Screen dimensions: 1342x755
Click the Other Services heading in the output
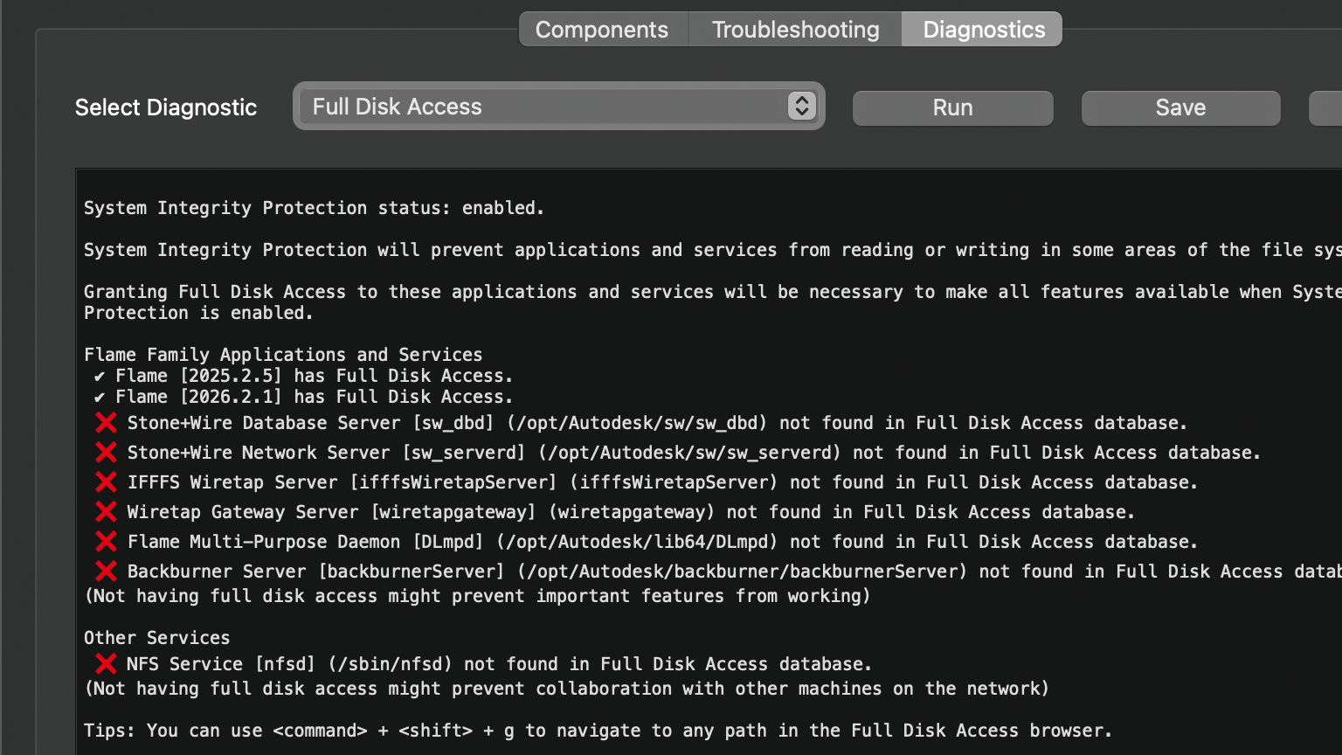click(x=156, y=638)
